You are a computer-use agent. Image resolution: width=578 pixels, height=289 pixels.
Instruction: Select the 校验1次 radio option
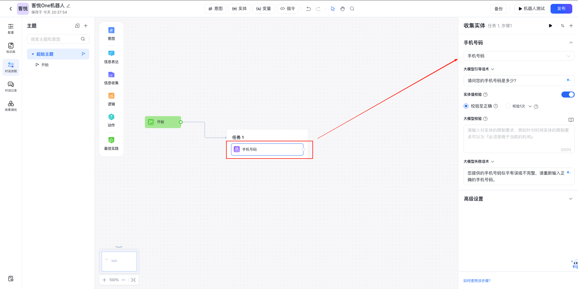point(508,106)
